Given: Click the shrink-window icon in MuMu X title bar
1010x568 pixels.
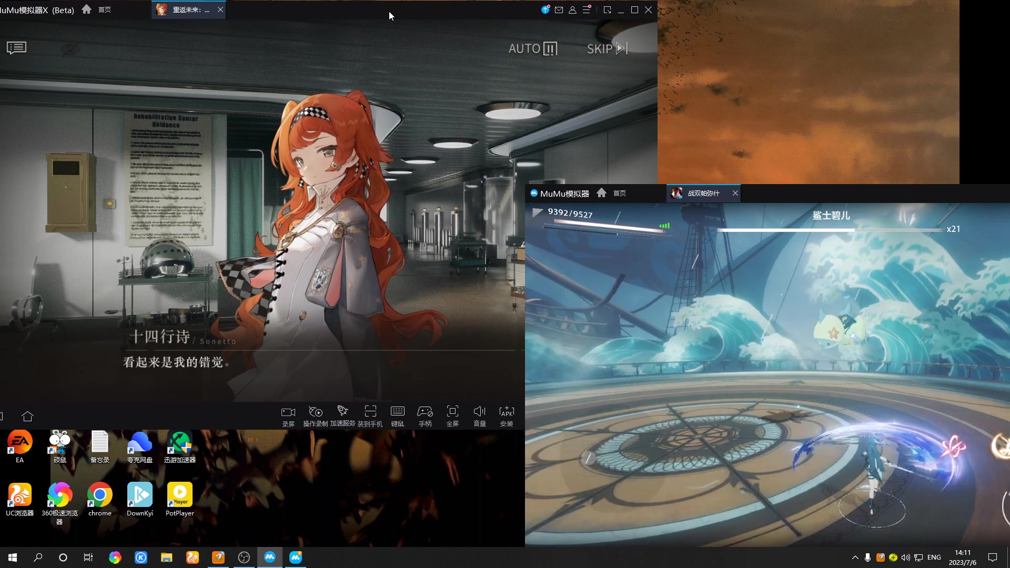Looking at the screenshot, I should pos(608,10).
